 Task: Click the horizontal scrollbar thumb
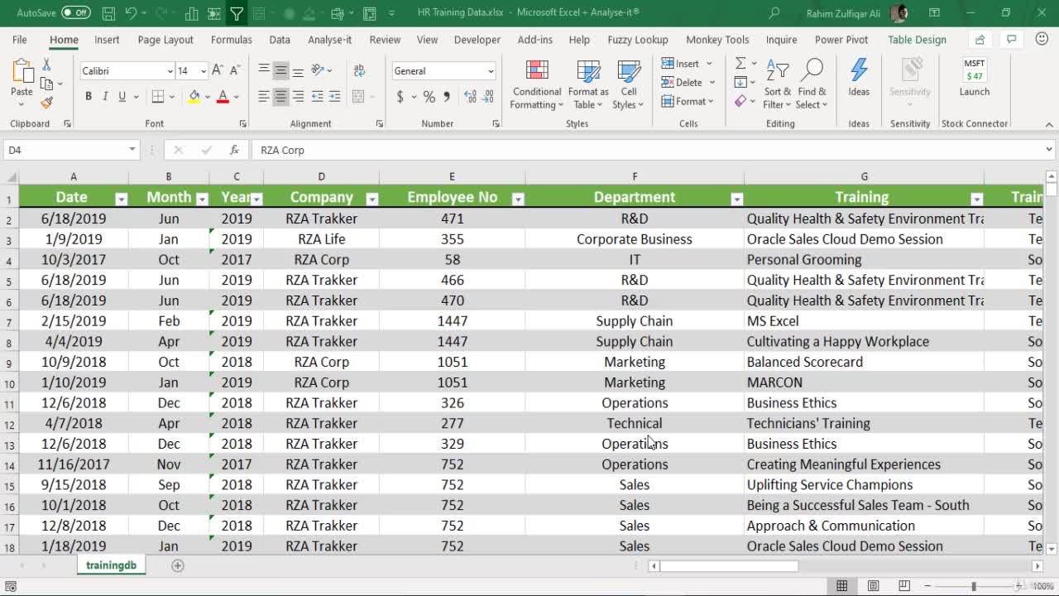click(728, 566)
